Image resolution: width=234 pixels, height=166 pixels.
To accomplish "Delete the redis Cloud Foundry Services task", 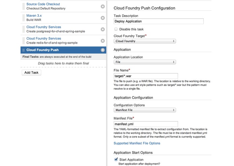I will 103,41.
